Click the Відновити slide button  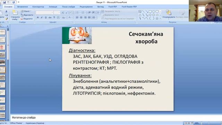[x=27, y=15]
